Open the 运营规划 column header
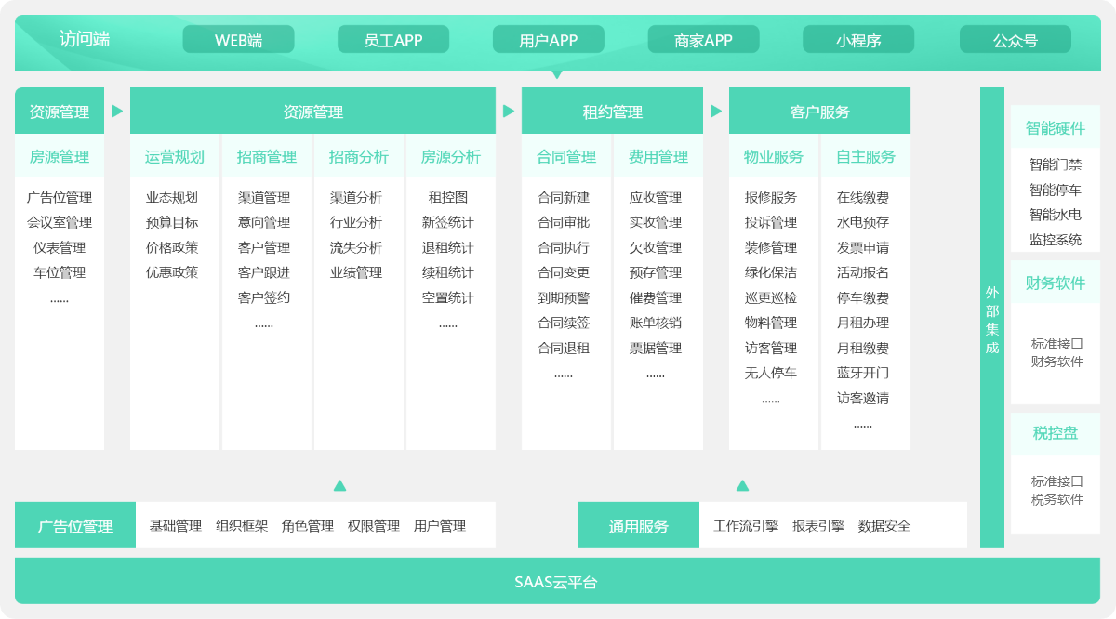 pyautogui.click(x=175, y=157)
